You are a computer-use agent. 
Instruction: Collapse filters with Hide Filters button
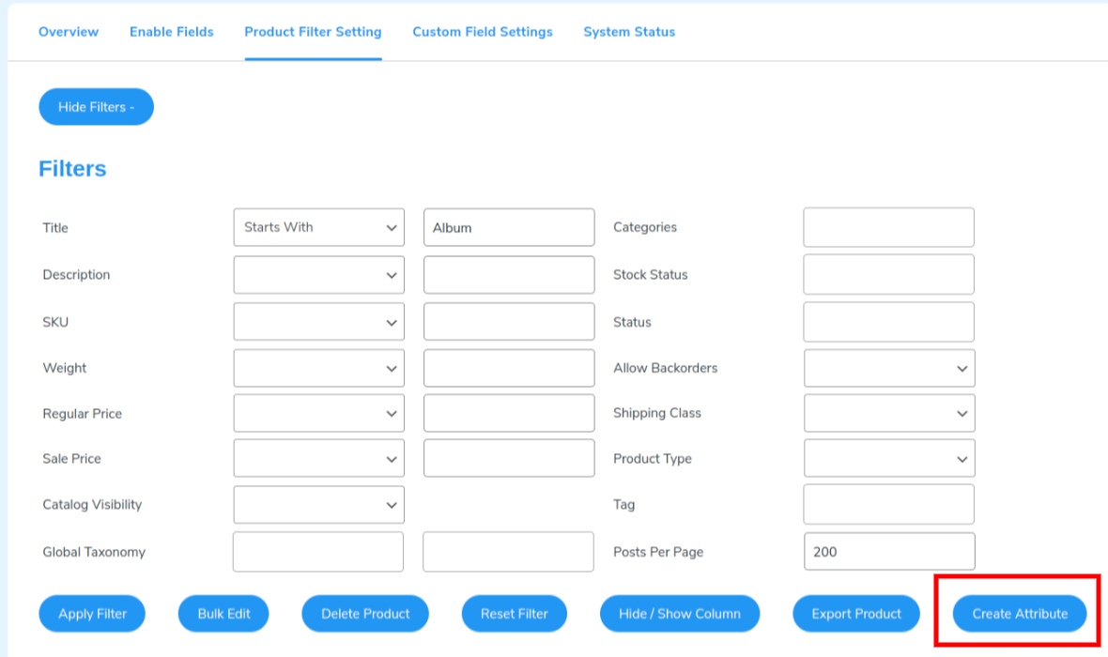[96, 106]
